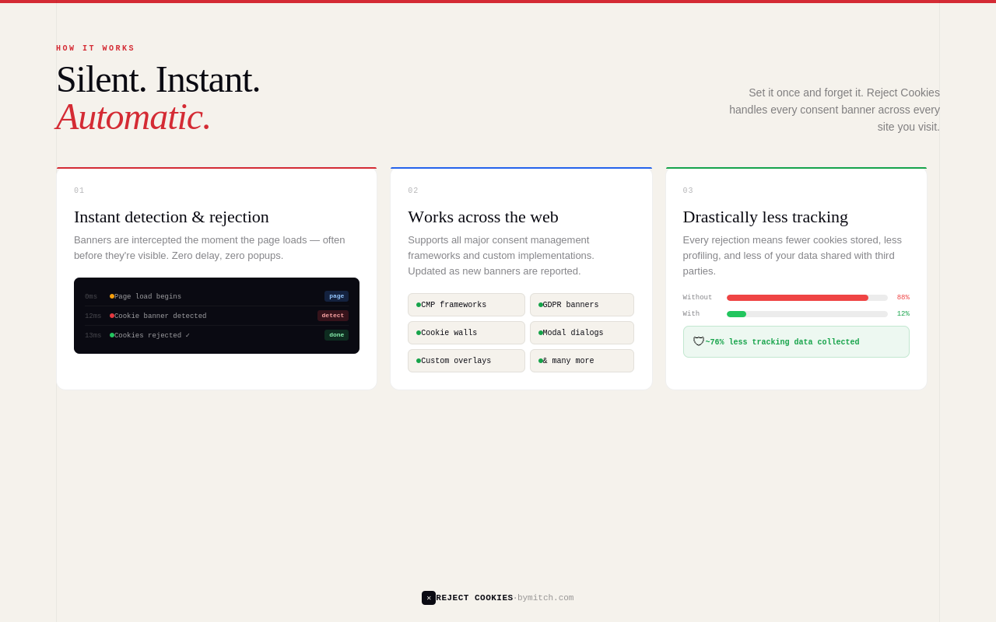Click the 'Set it once and forget it' paragraph
996x622 pixels.
pyautogui.click(x=834, y=110)
